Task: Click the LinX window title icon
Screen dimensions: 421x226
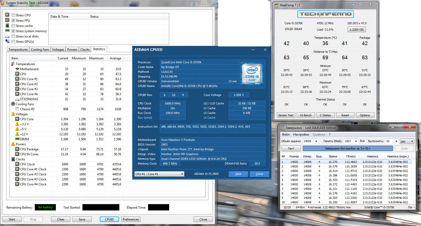Action: tap(282, 128)
